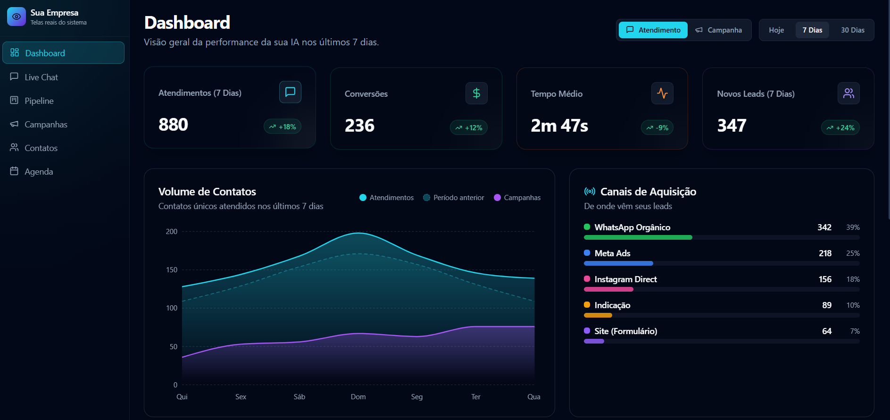Viewport: 890px width, 420px height.
Task: Click the orange dot beside Indicação
Action: pyautogui.click(x=587, y=305)
